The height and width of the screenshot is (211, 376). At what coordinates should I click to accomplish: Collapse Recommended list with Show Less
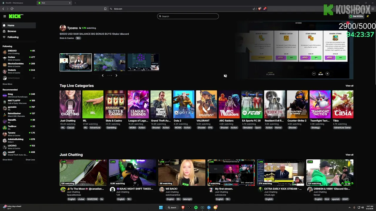pos(30,160)
